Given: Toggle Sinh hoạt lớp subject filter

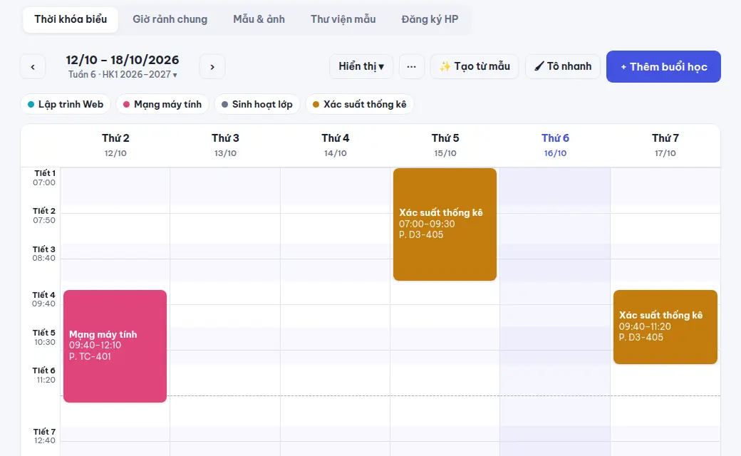Looking at the screenshot, I should (x=257, y=105).
